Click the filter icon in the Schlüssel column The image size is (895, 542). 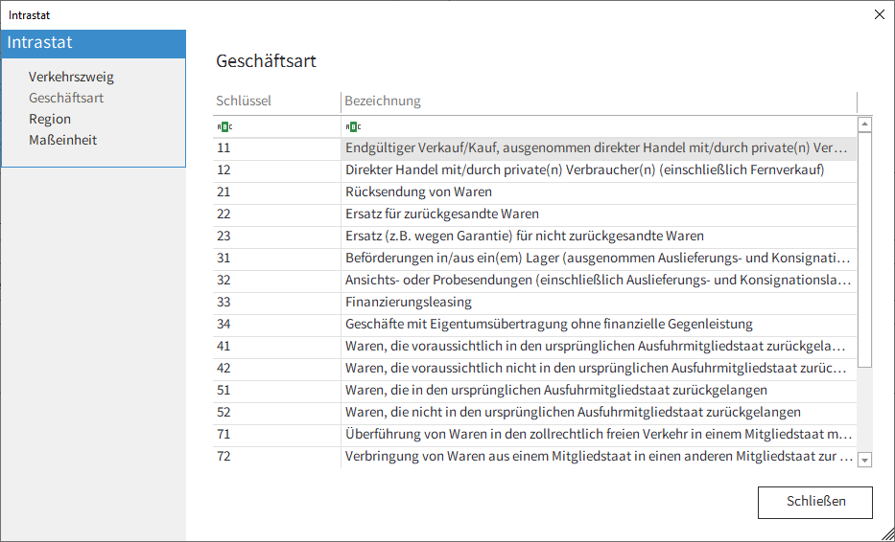(x=224, y=127)
